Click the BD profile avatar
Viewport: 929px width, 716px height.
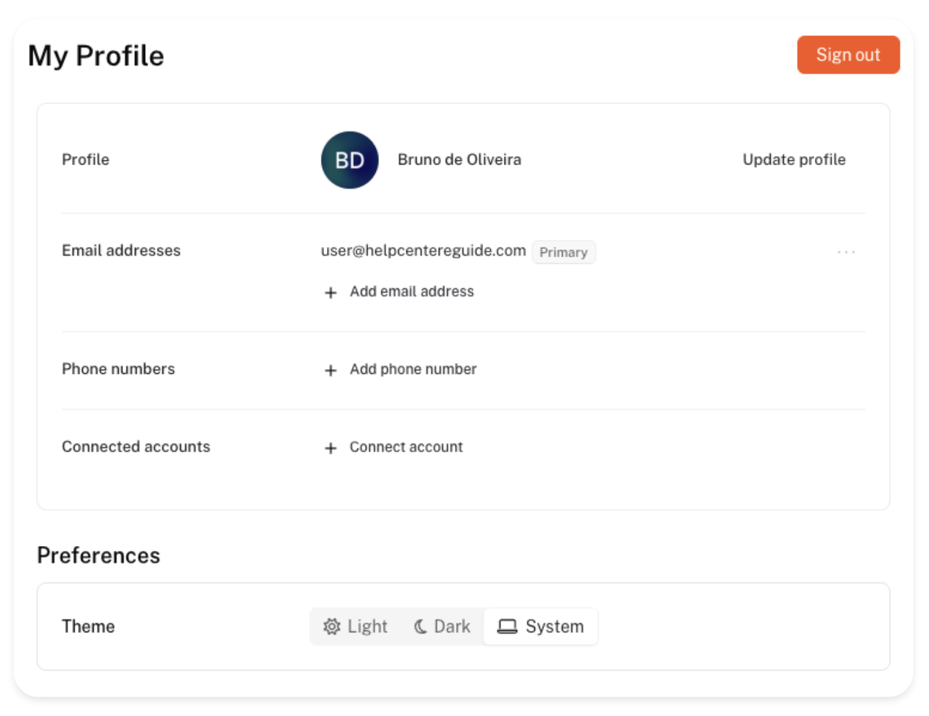point(350,160)
